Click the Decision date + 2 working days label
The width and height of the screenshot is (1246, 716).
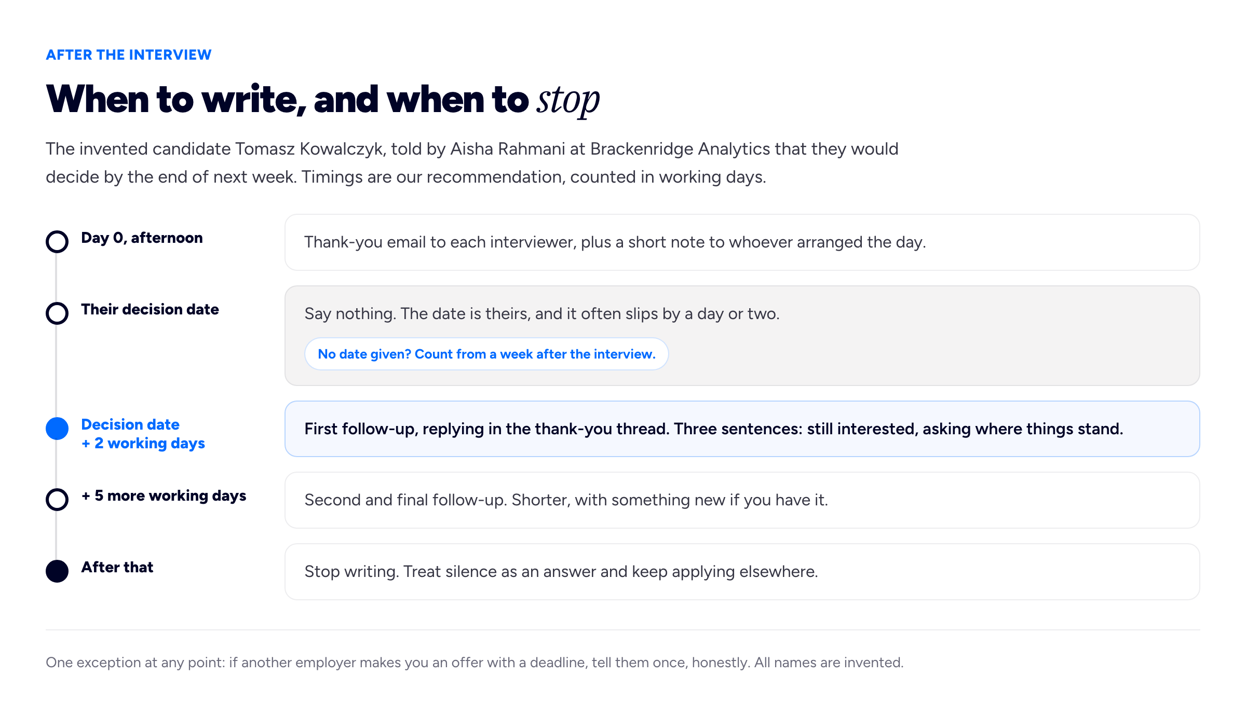click(x=143, y=434)
